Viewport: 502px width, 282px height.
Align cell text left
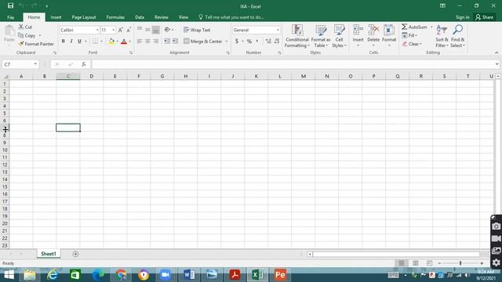(x=140, y=42)
